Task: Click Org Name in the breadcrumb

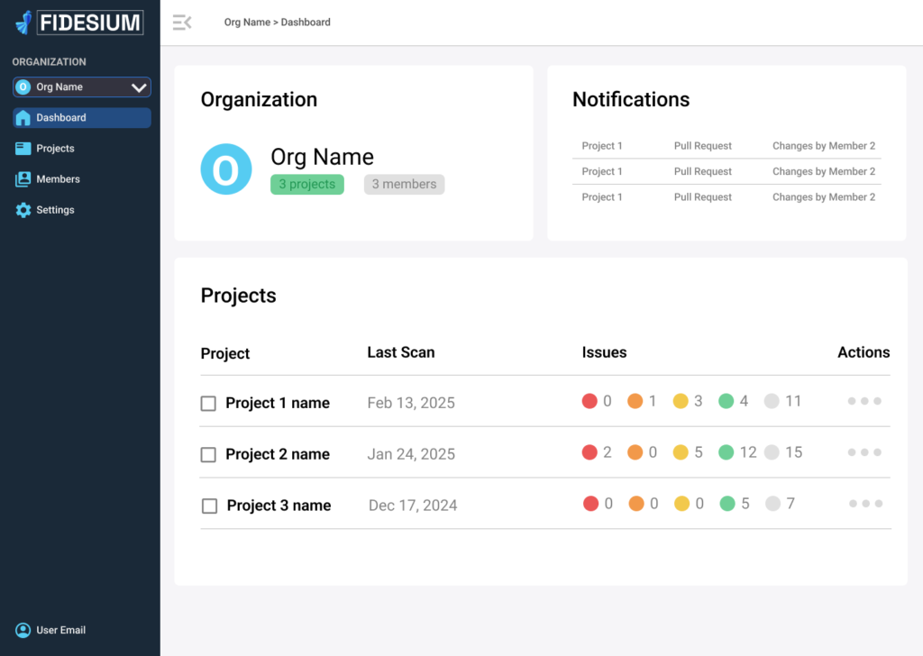Action: point(247,23)
